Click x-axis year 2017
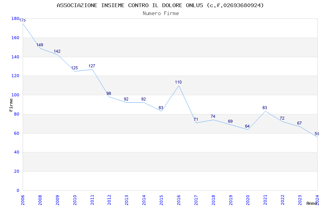Viewport: 321px width, 207px height. [196, 200]
